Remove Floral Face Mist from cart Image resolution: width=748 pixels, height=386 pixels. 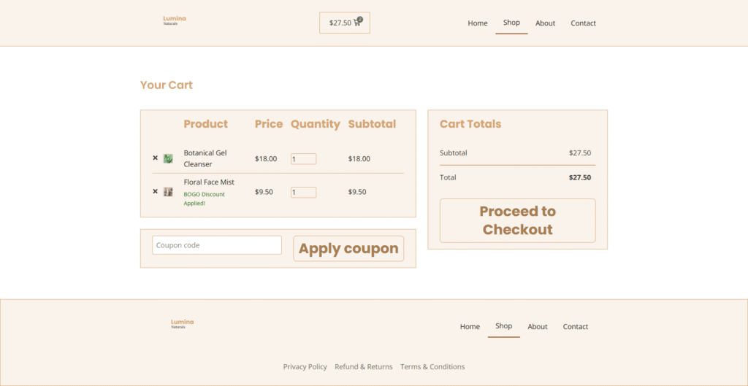click(155, 191)
